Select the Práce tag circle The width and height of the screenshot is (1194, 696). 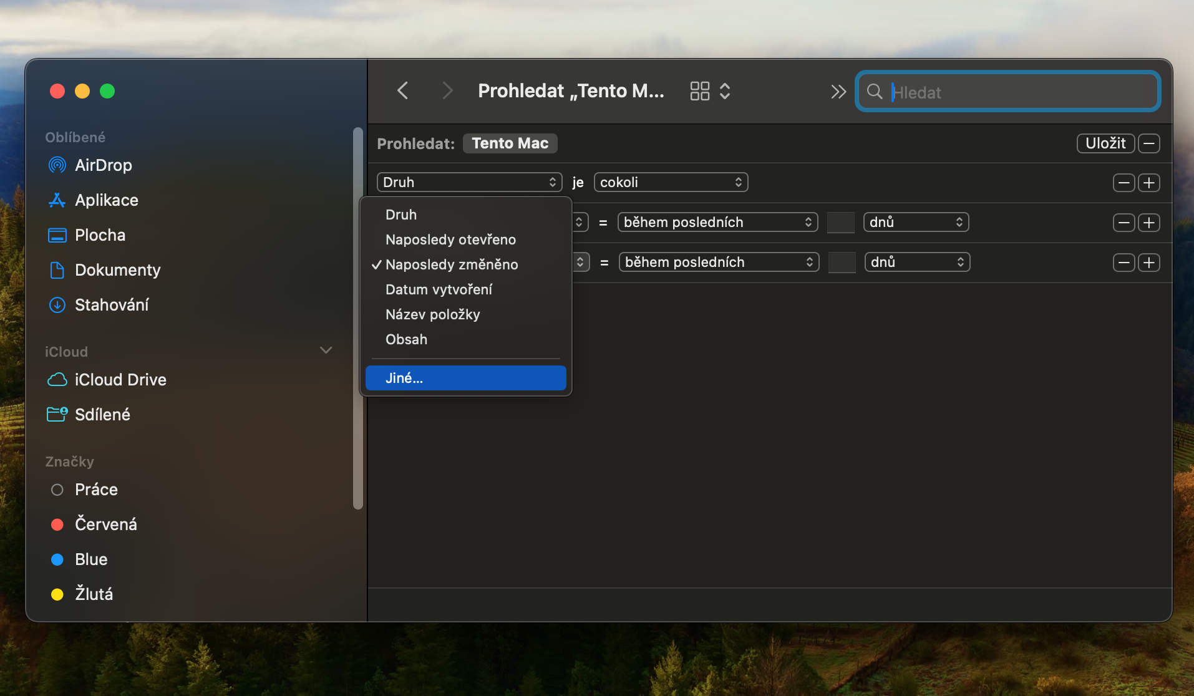click(57, 490)
